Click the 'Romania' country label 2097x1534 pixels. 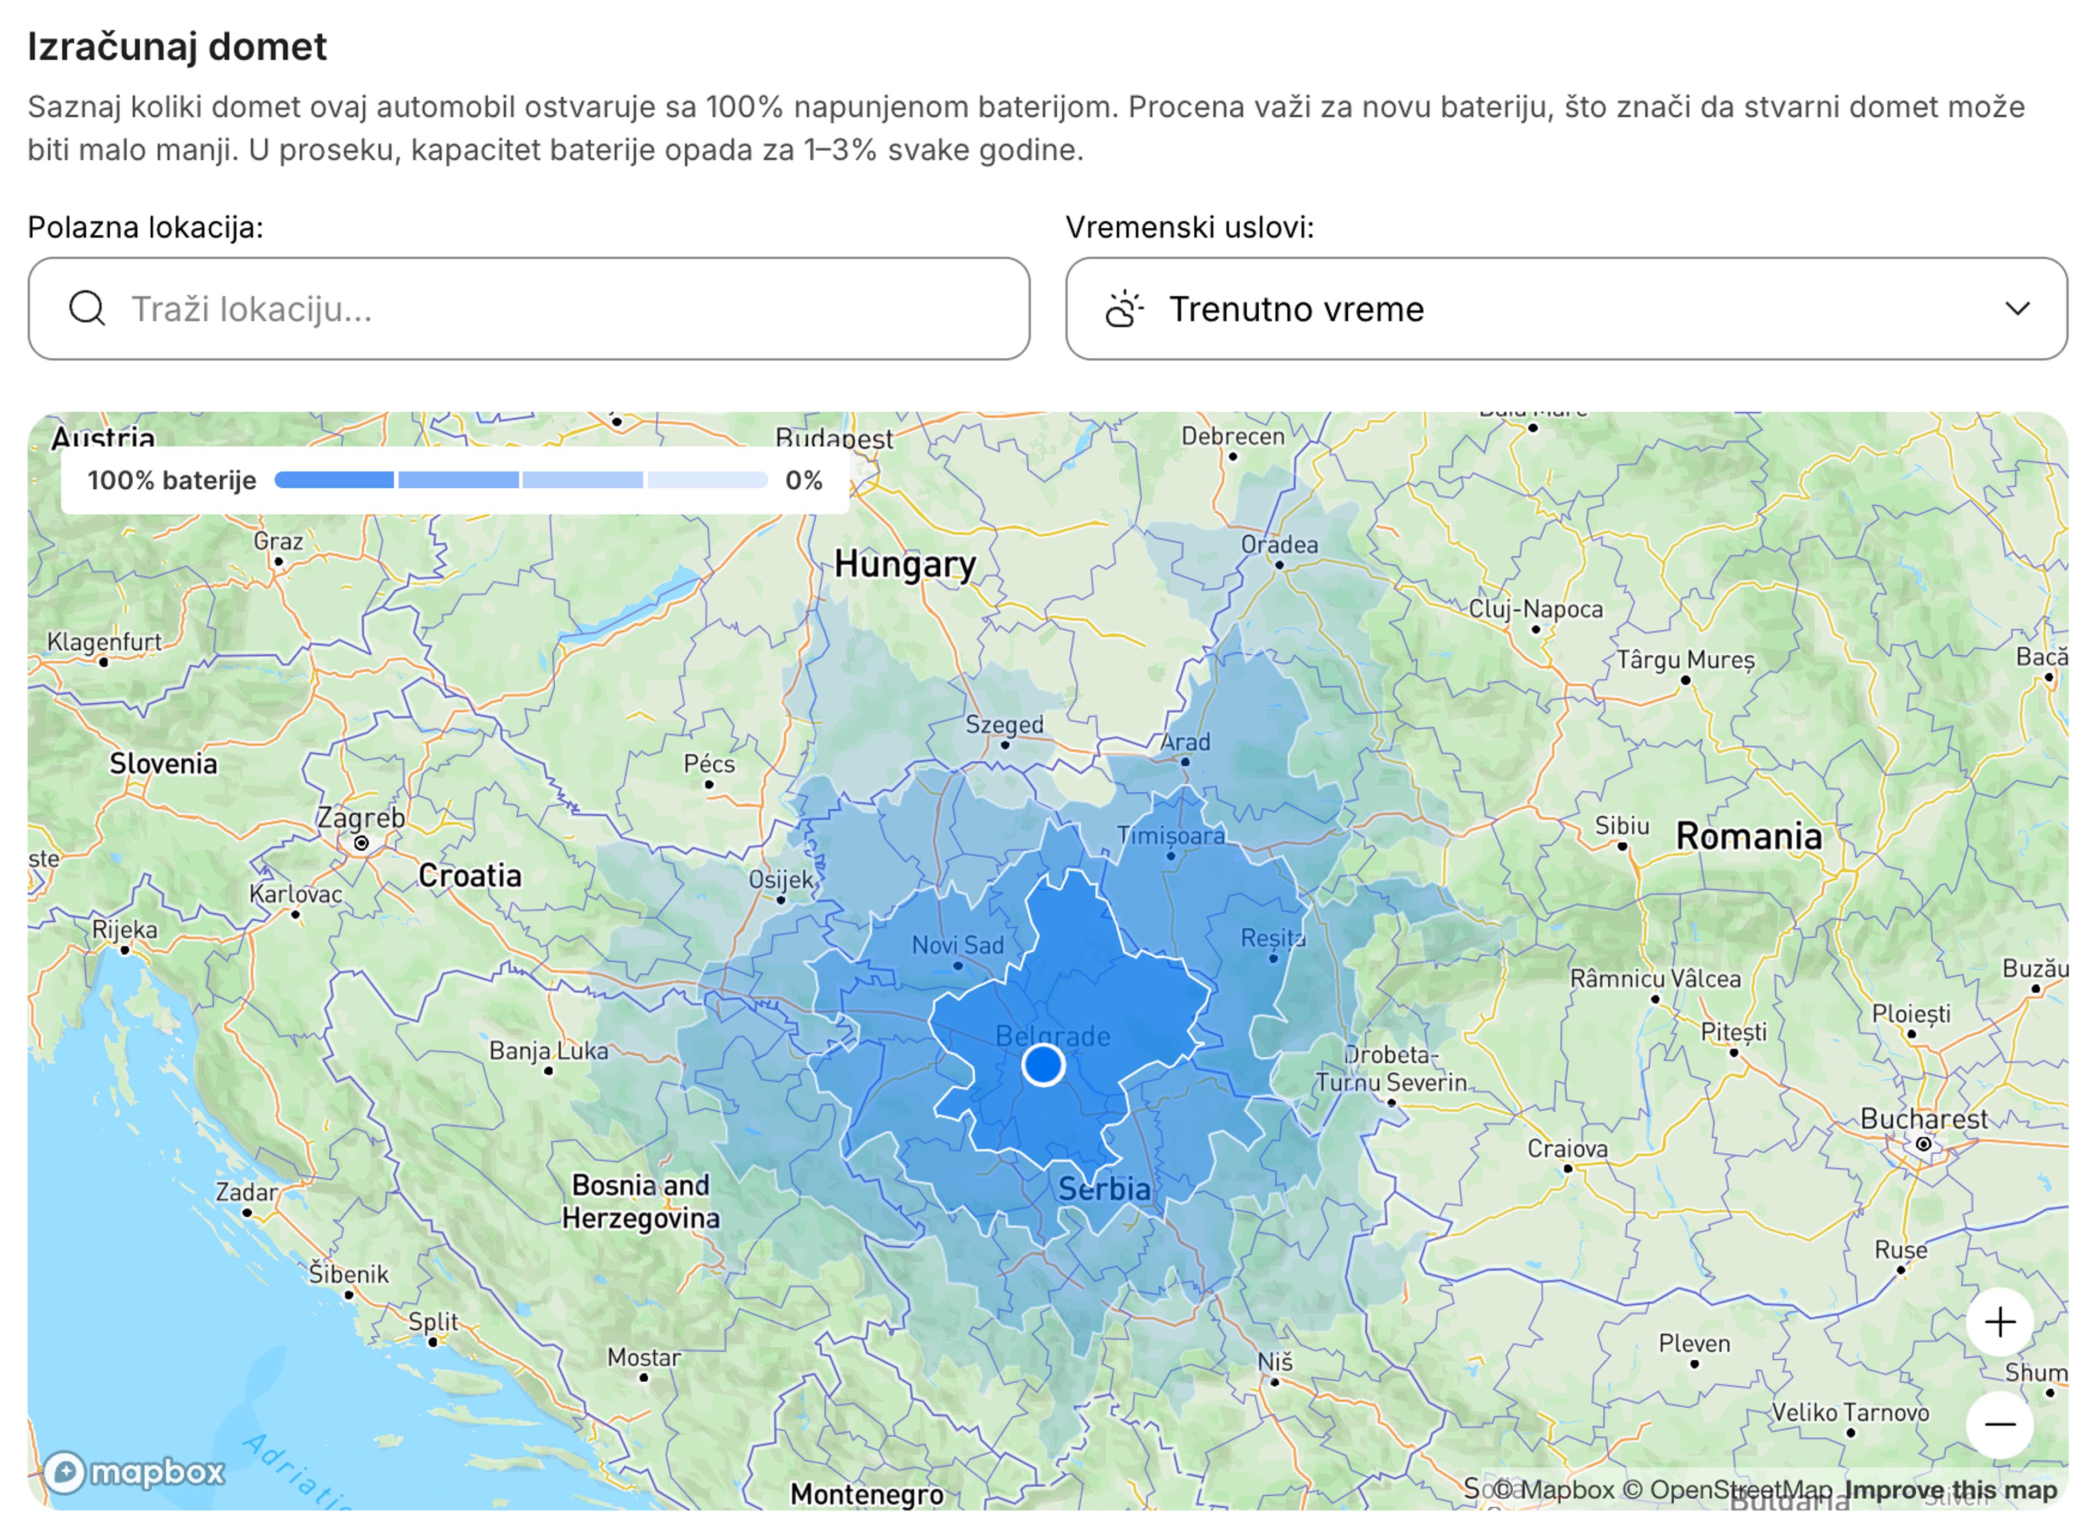[1749, 837]
